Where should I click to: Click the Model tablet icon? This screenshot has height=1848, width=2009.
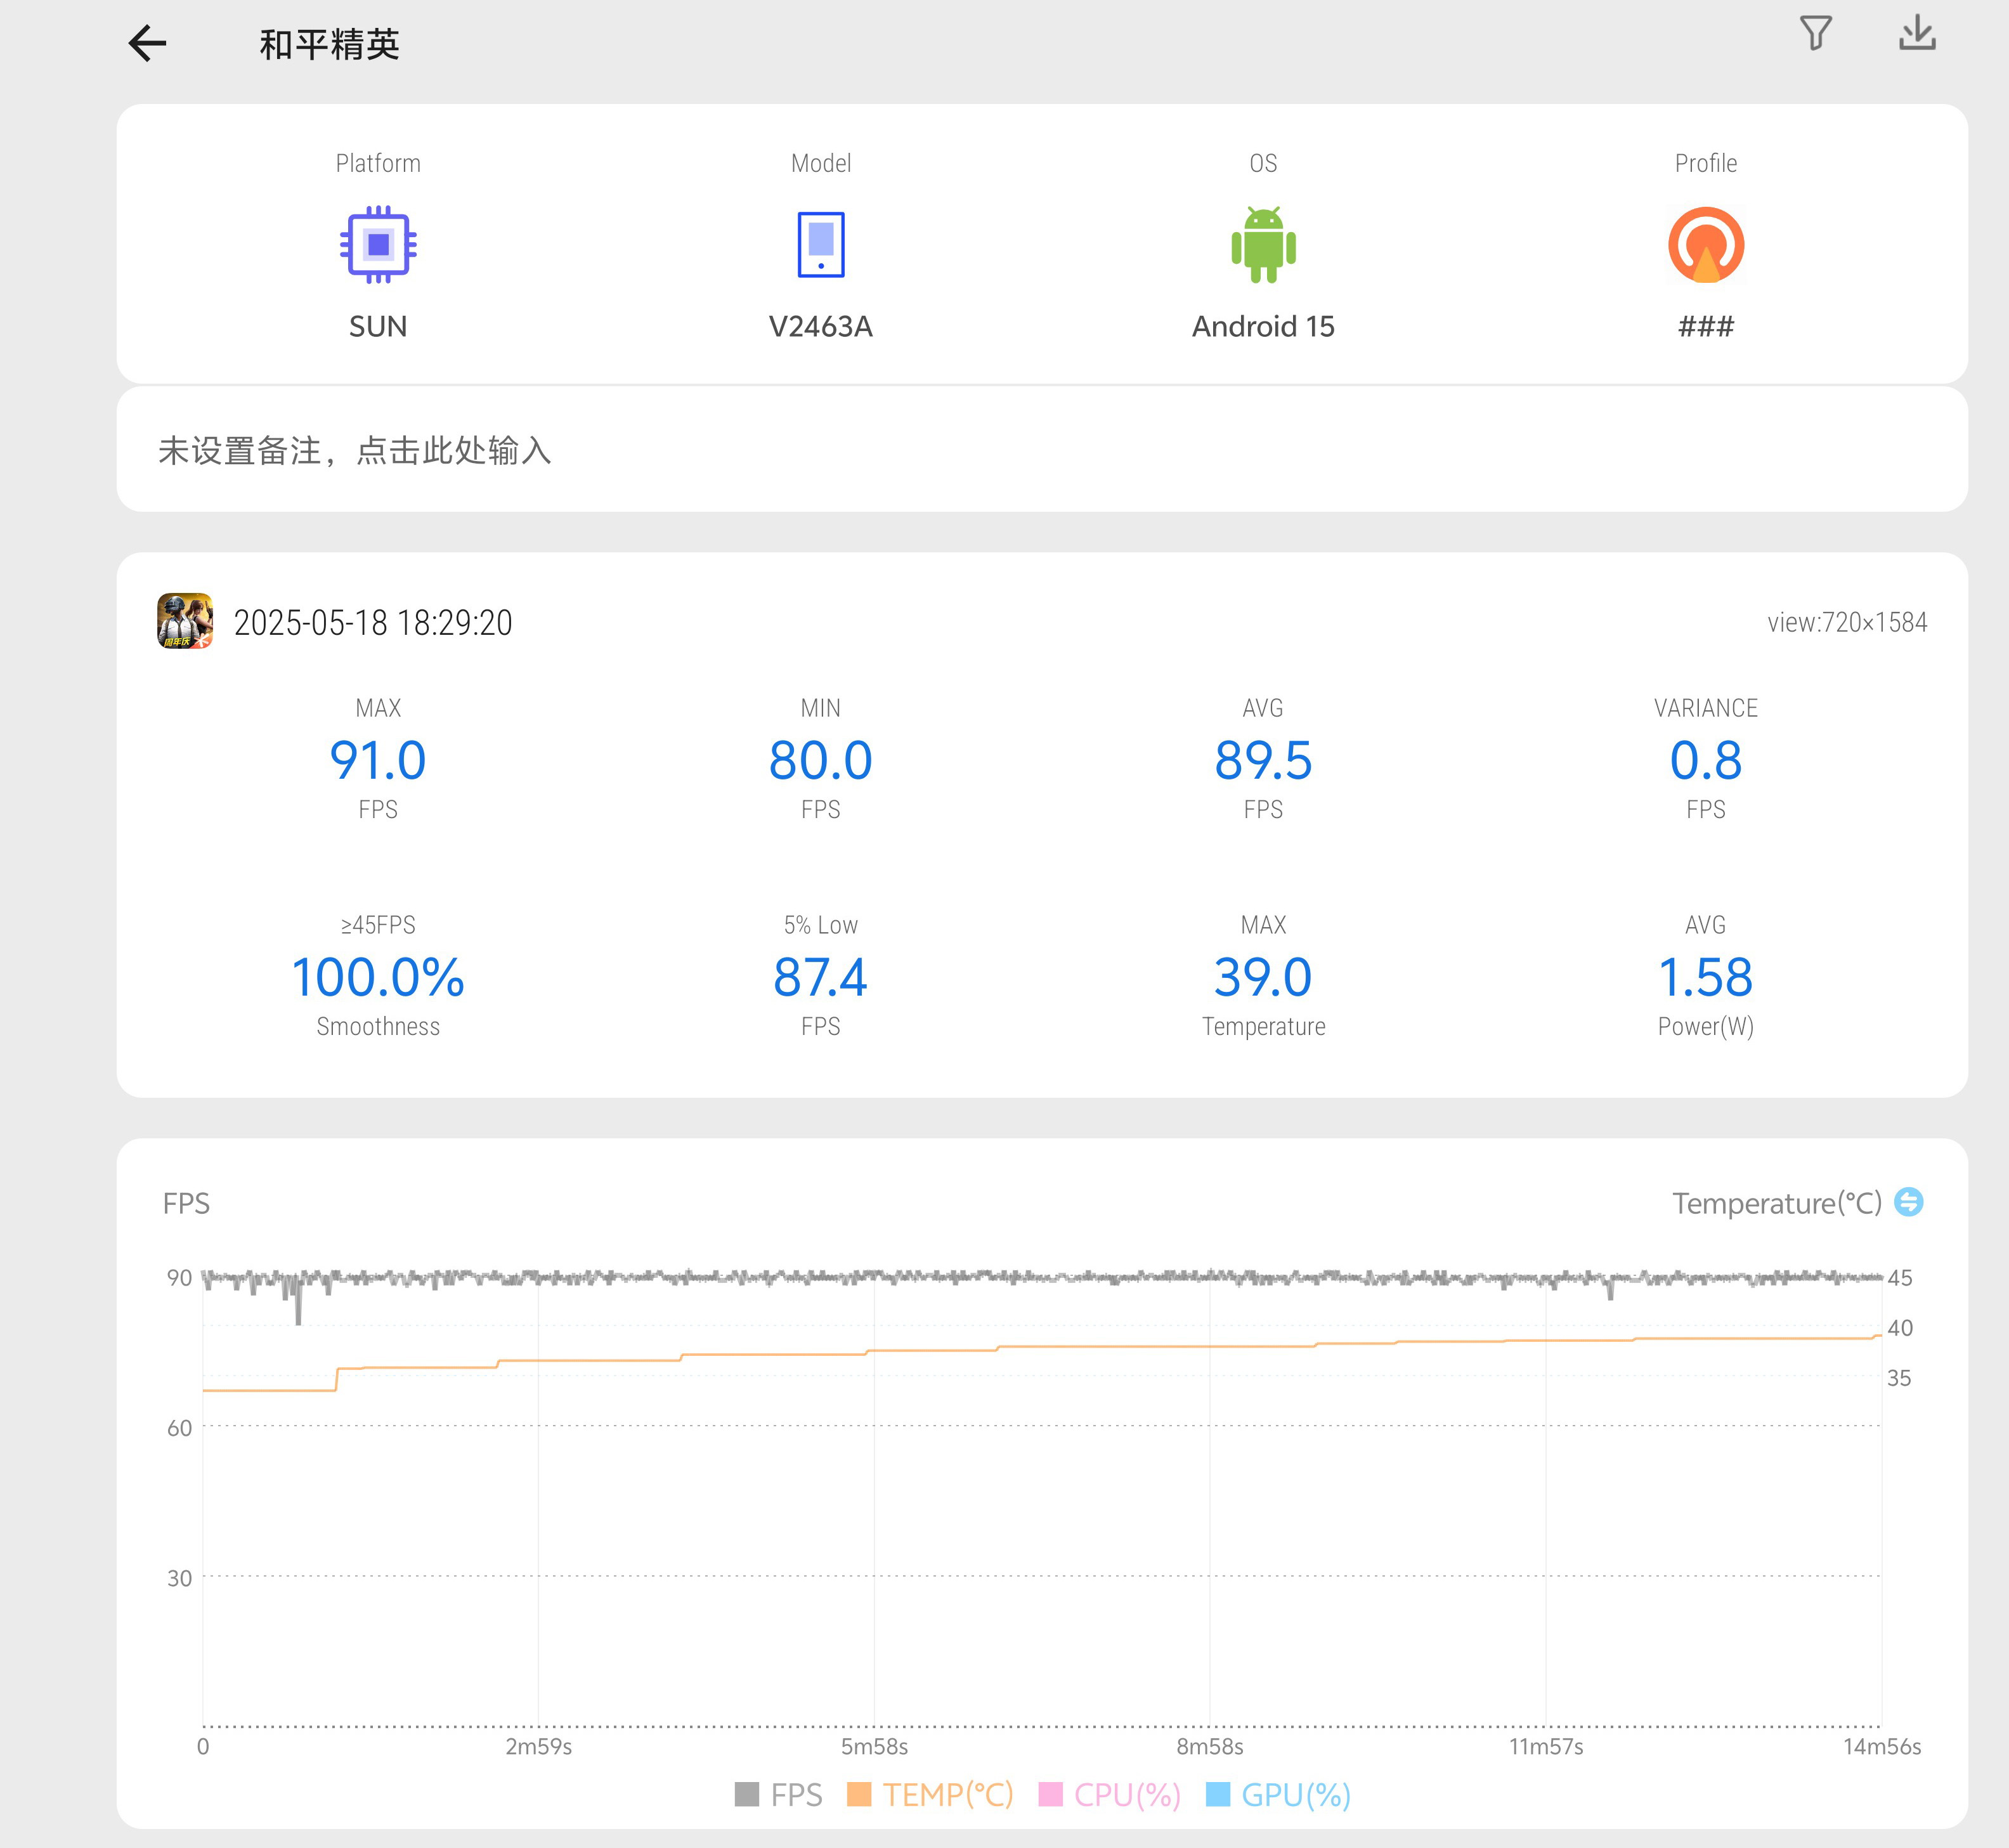[x=821, y=244]
